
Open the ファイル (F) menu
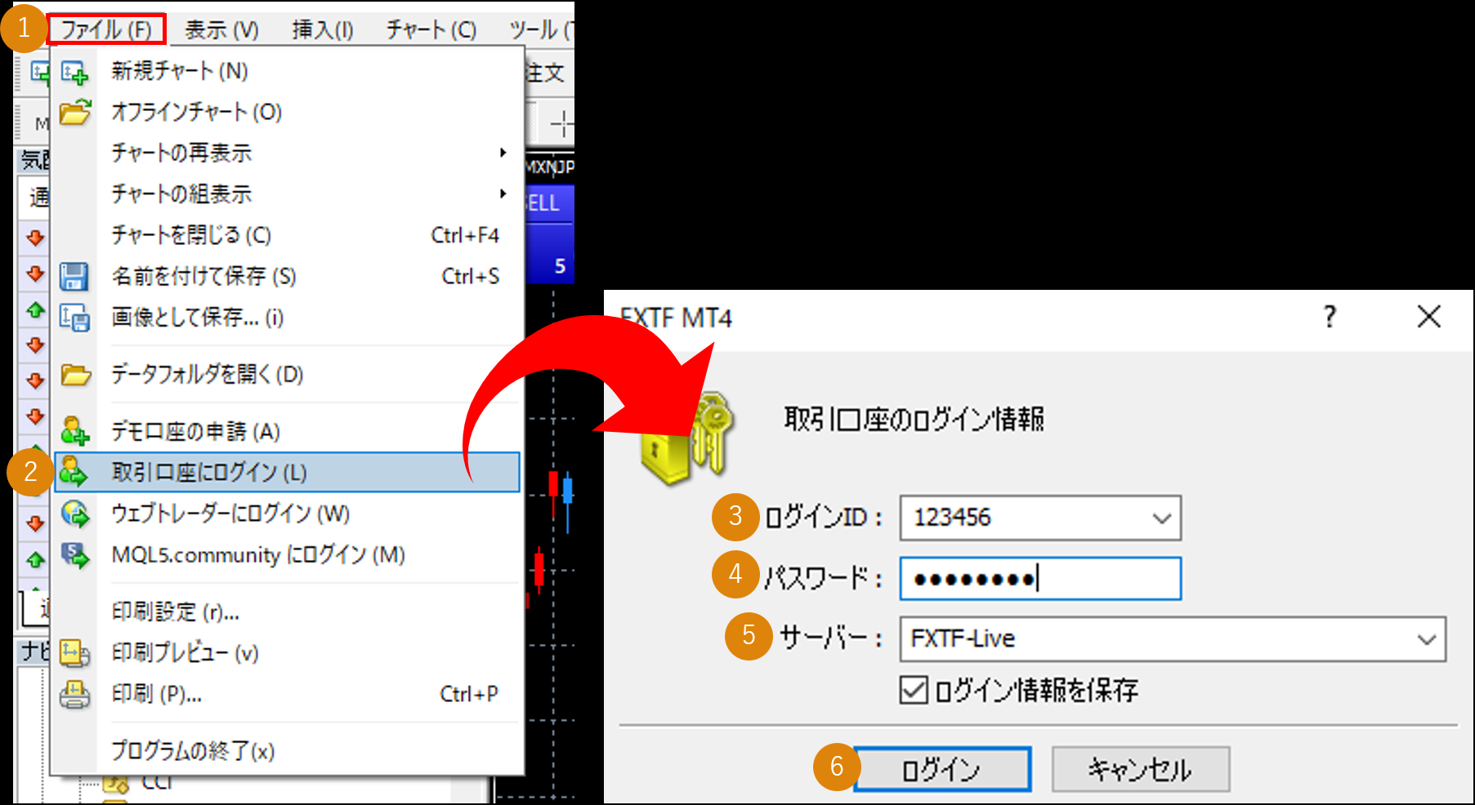tap(106, 29)
